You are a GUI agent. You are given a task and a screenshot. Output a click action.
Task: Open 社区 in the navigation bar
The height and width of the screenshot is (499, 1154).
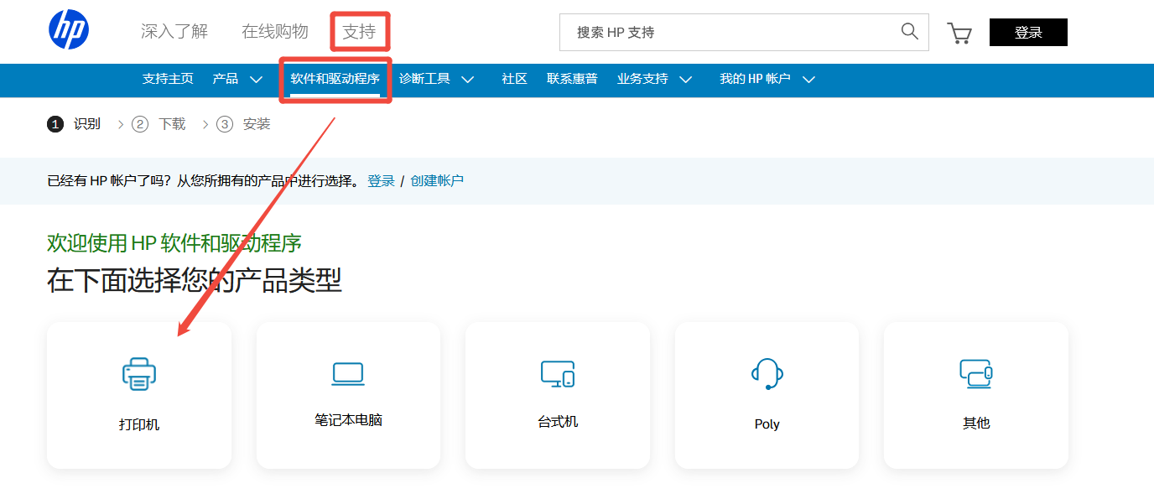pos(514,79)
